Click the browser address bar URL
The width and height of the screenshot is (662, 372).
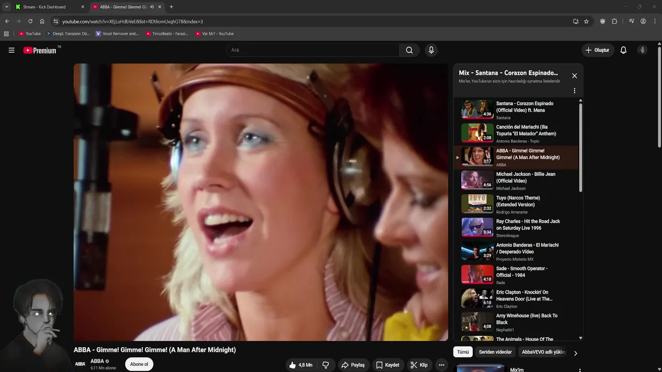(x=132, y=21)
